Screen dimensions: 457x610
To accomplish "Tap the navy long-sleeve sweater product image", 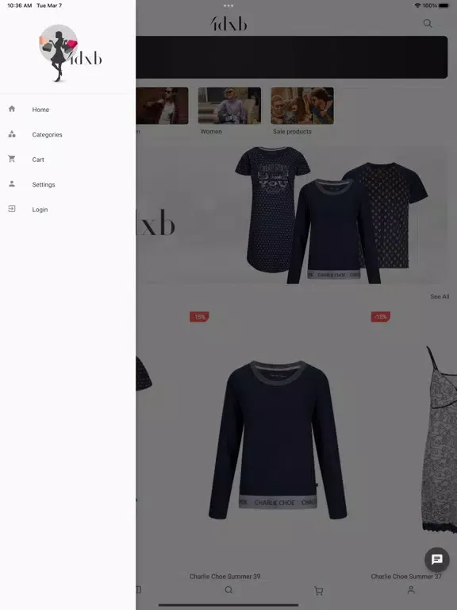I will (x=278, y=439).
